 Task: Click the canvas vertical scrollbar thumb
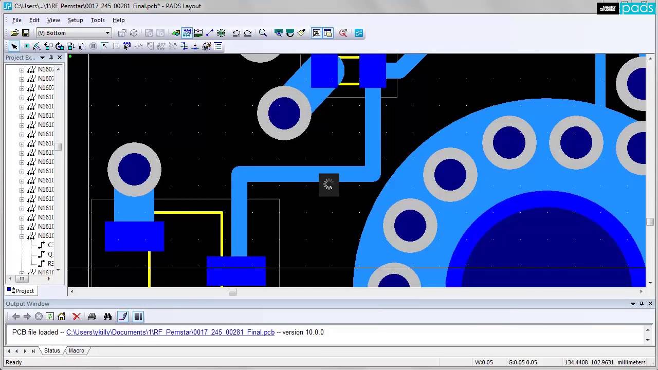click(650, 222)
